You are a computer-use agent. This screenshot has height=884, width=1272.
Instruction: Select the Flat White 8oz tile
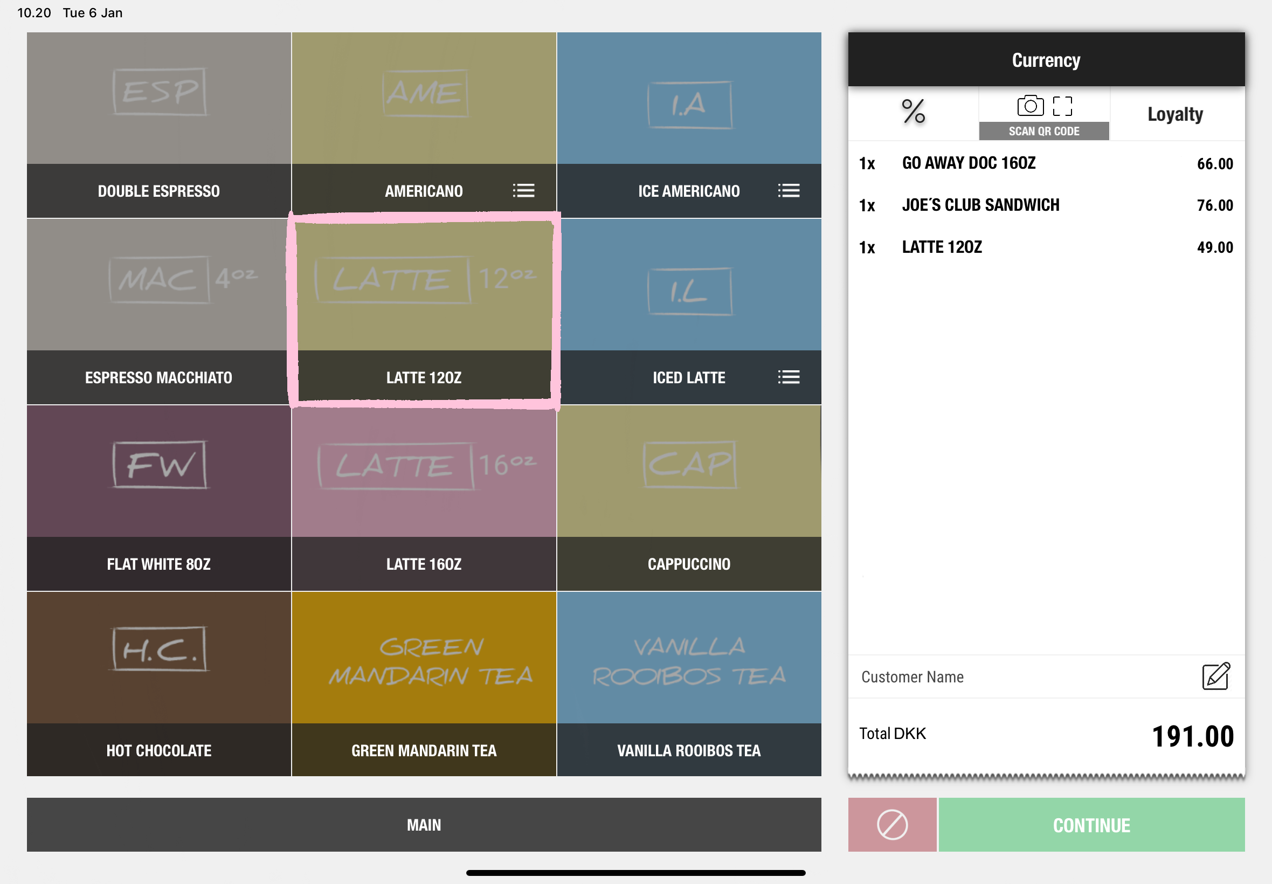(159, 498)
